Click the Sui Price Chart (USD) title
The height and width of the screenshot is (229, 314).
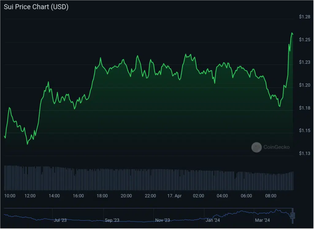point(36,7)
